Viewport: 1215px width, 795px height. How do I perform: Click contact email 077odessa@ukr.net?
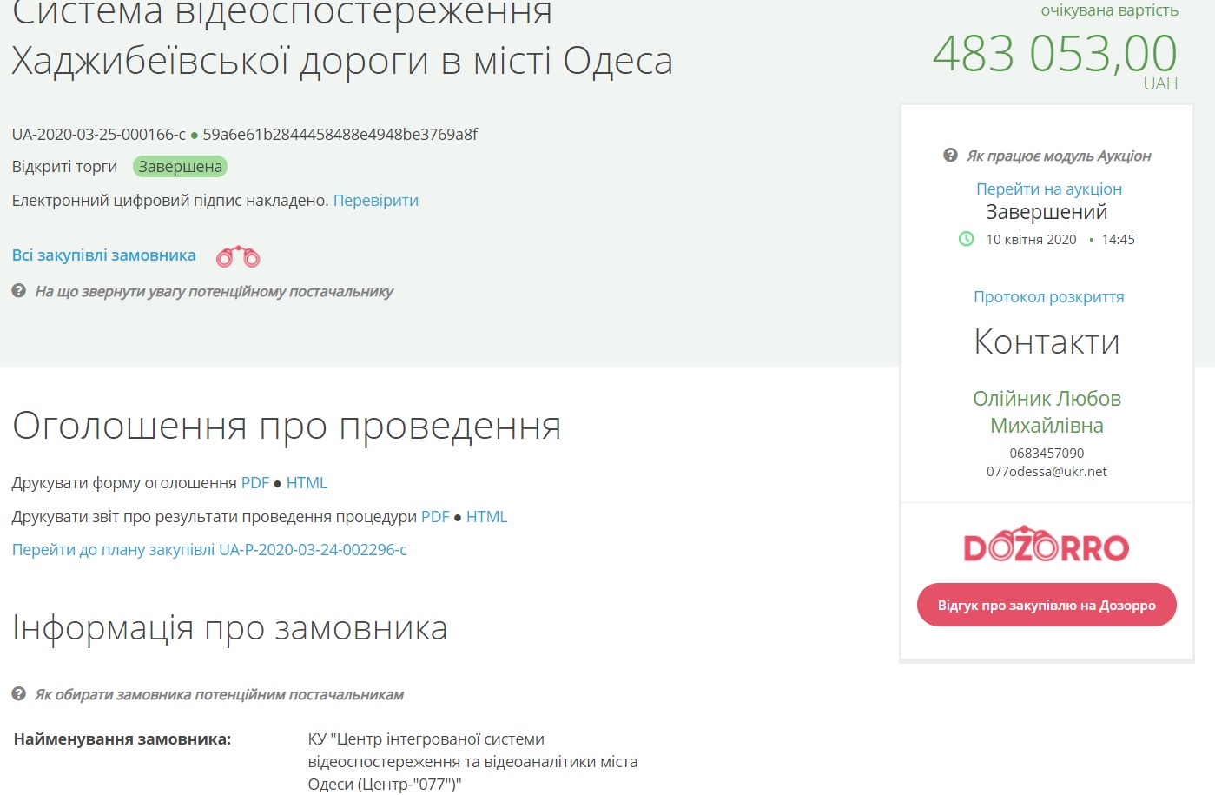point(1047,472)
